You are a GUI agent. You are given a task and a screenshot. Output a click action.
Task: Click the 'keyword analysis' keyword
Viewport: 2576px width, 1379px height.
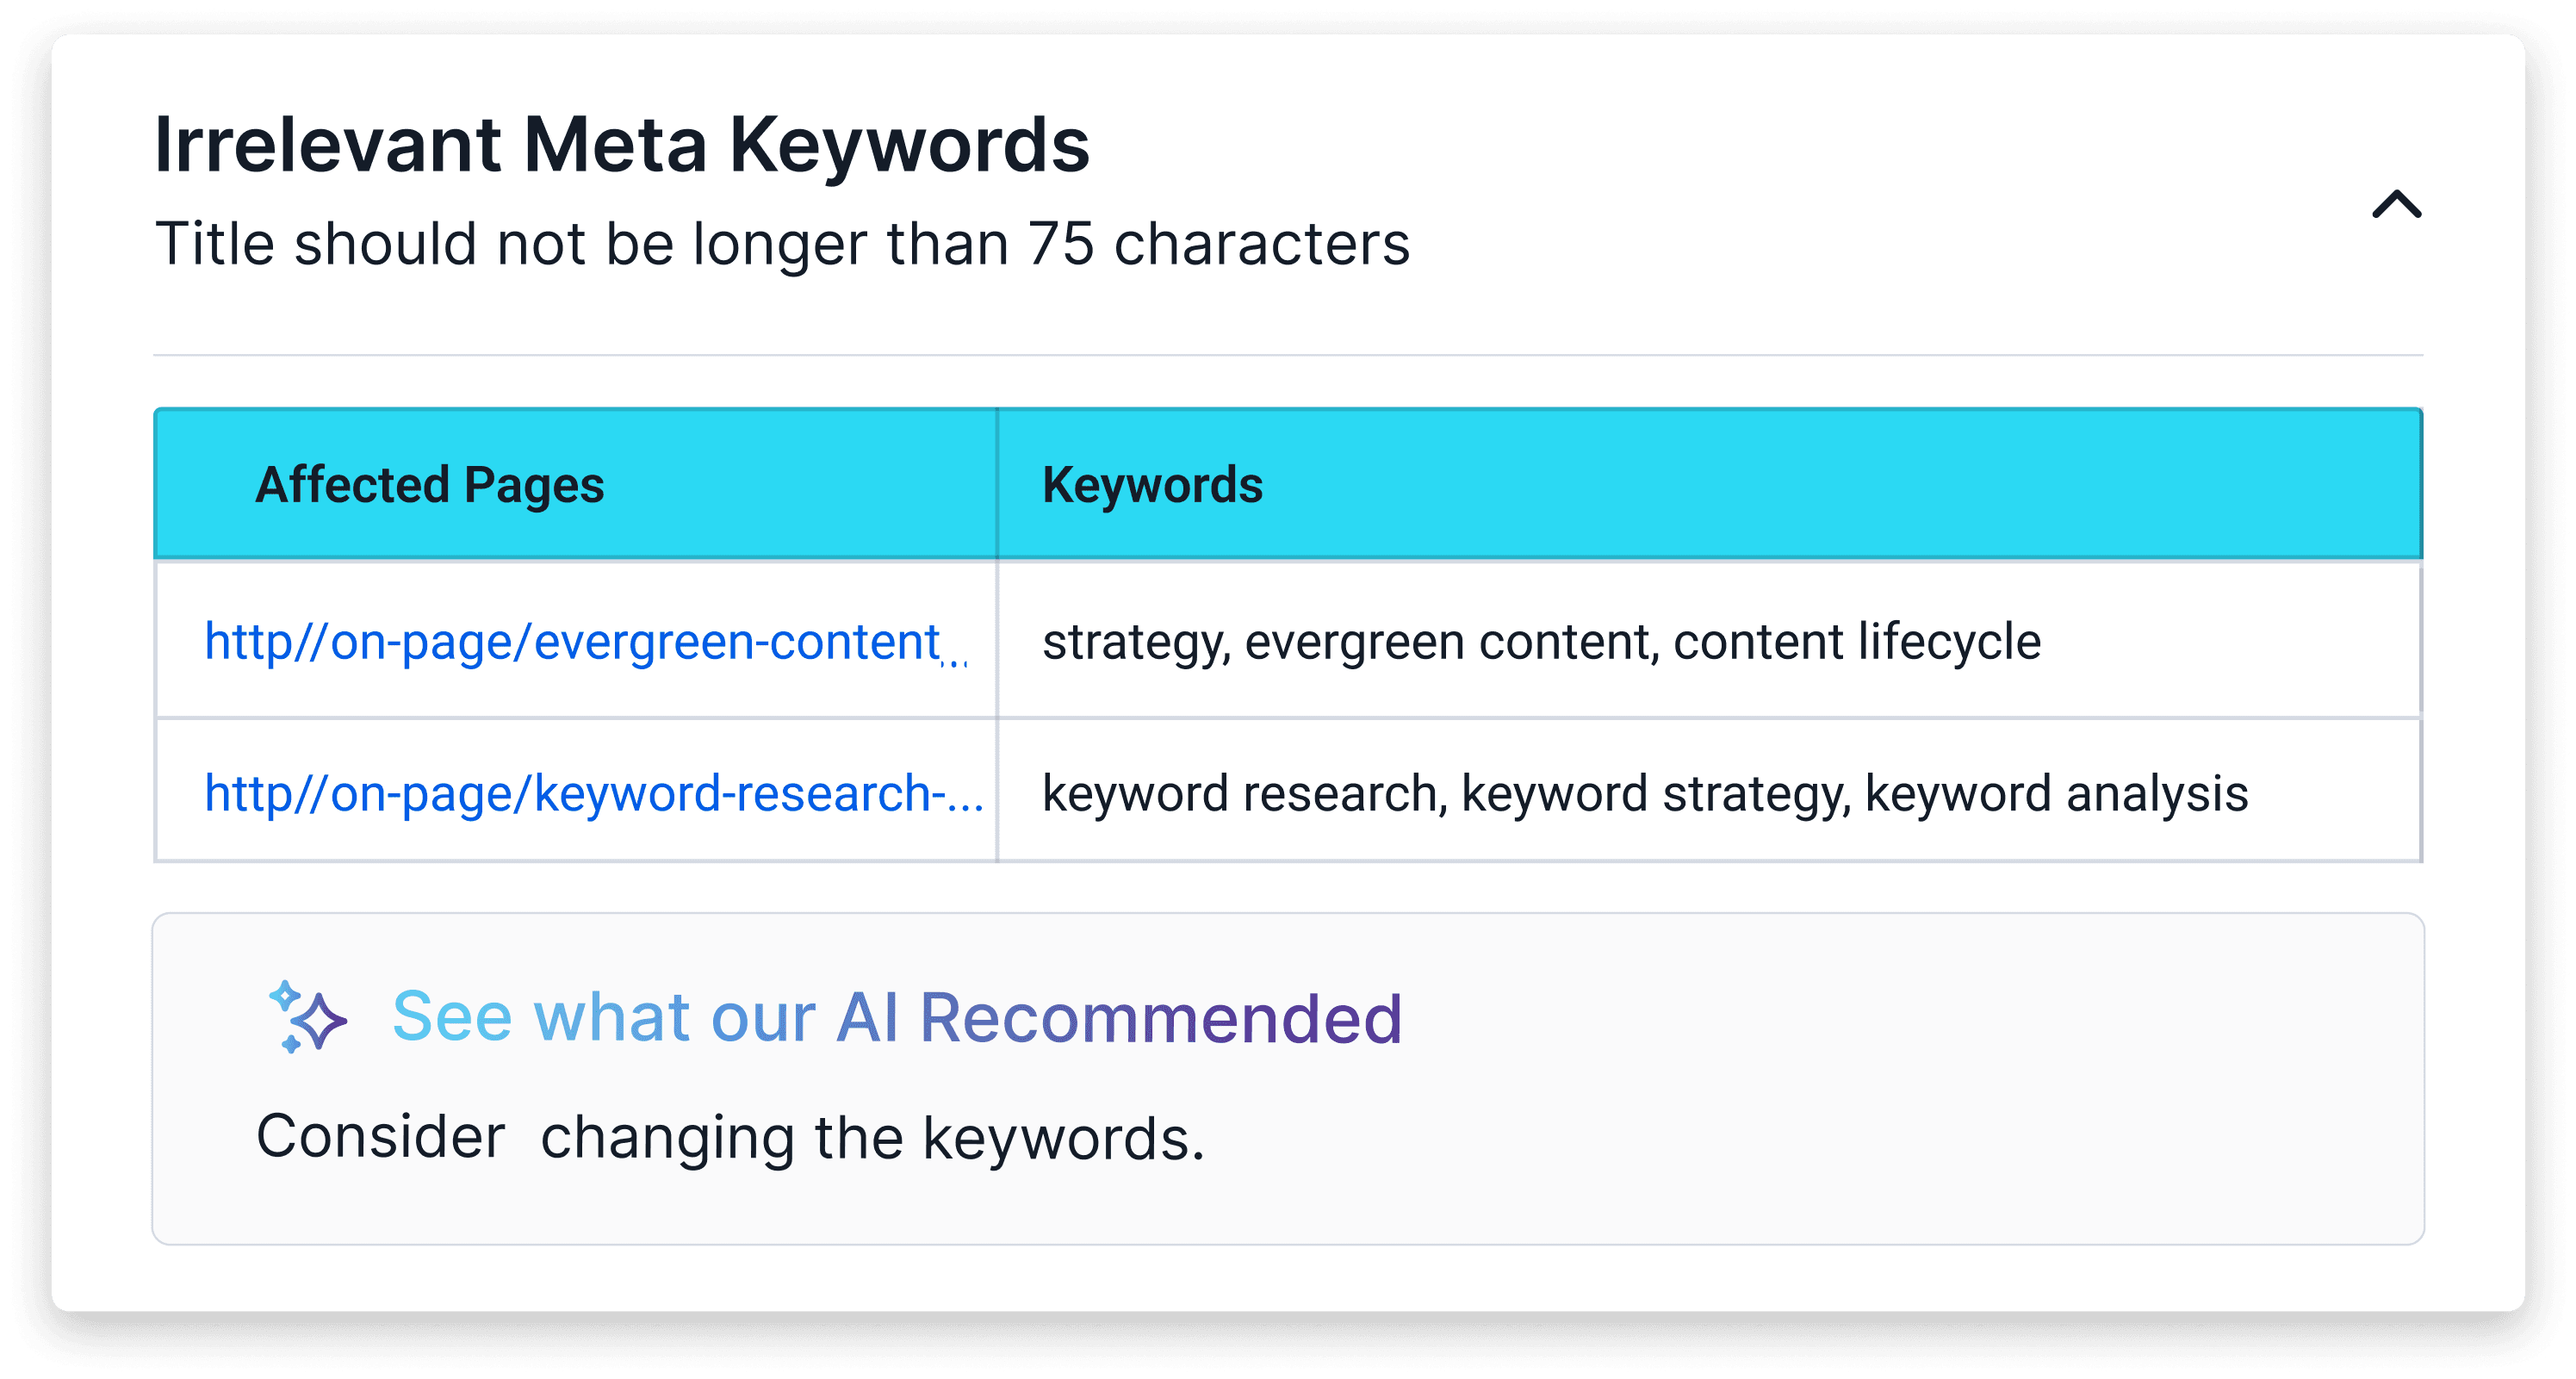(x=2056, y=794)
